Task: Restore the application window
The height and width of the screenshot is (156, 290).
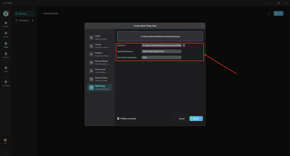Action: click(278, 3)
